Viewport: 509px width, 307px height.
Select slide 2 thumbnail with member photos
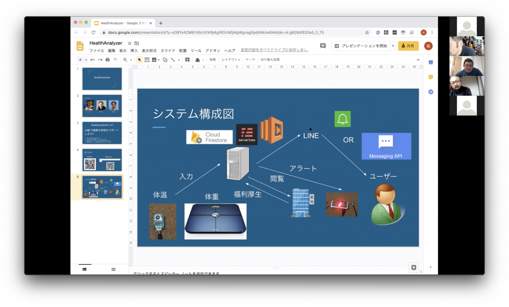click(x=102, y=106)
